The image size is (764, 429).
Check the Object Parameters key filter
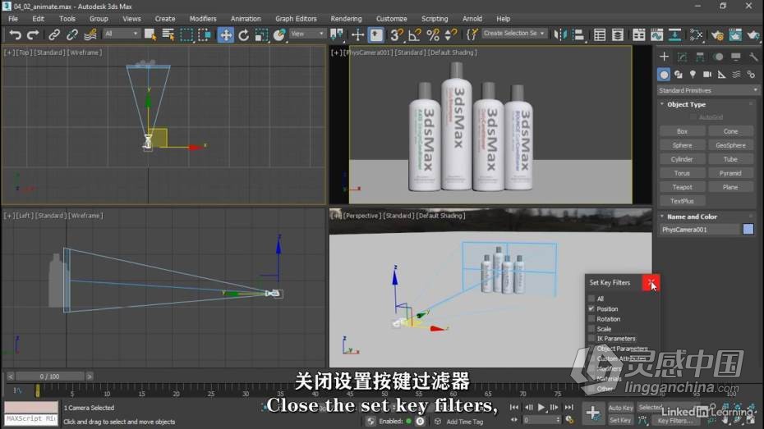(x=591, y=349)
